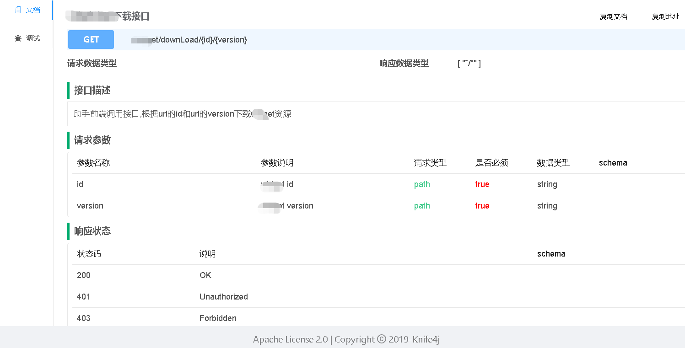Click the [ "*/*" ] response type value

point(469,64)
